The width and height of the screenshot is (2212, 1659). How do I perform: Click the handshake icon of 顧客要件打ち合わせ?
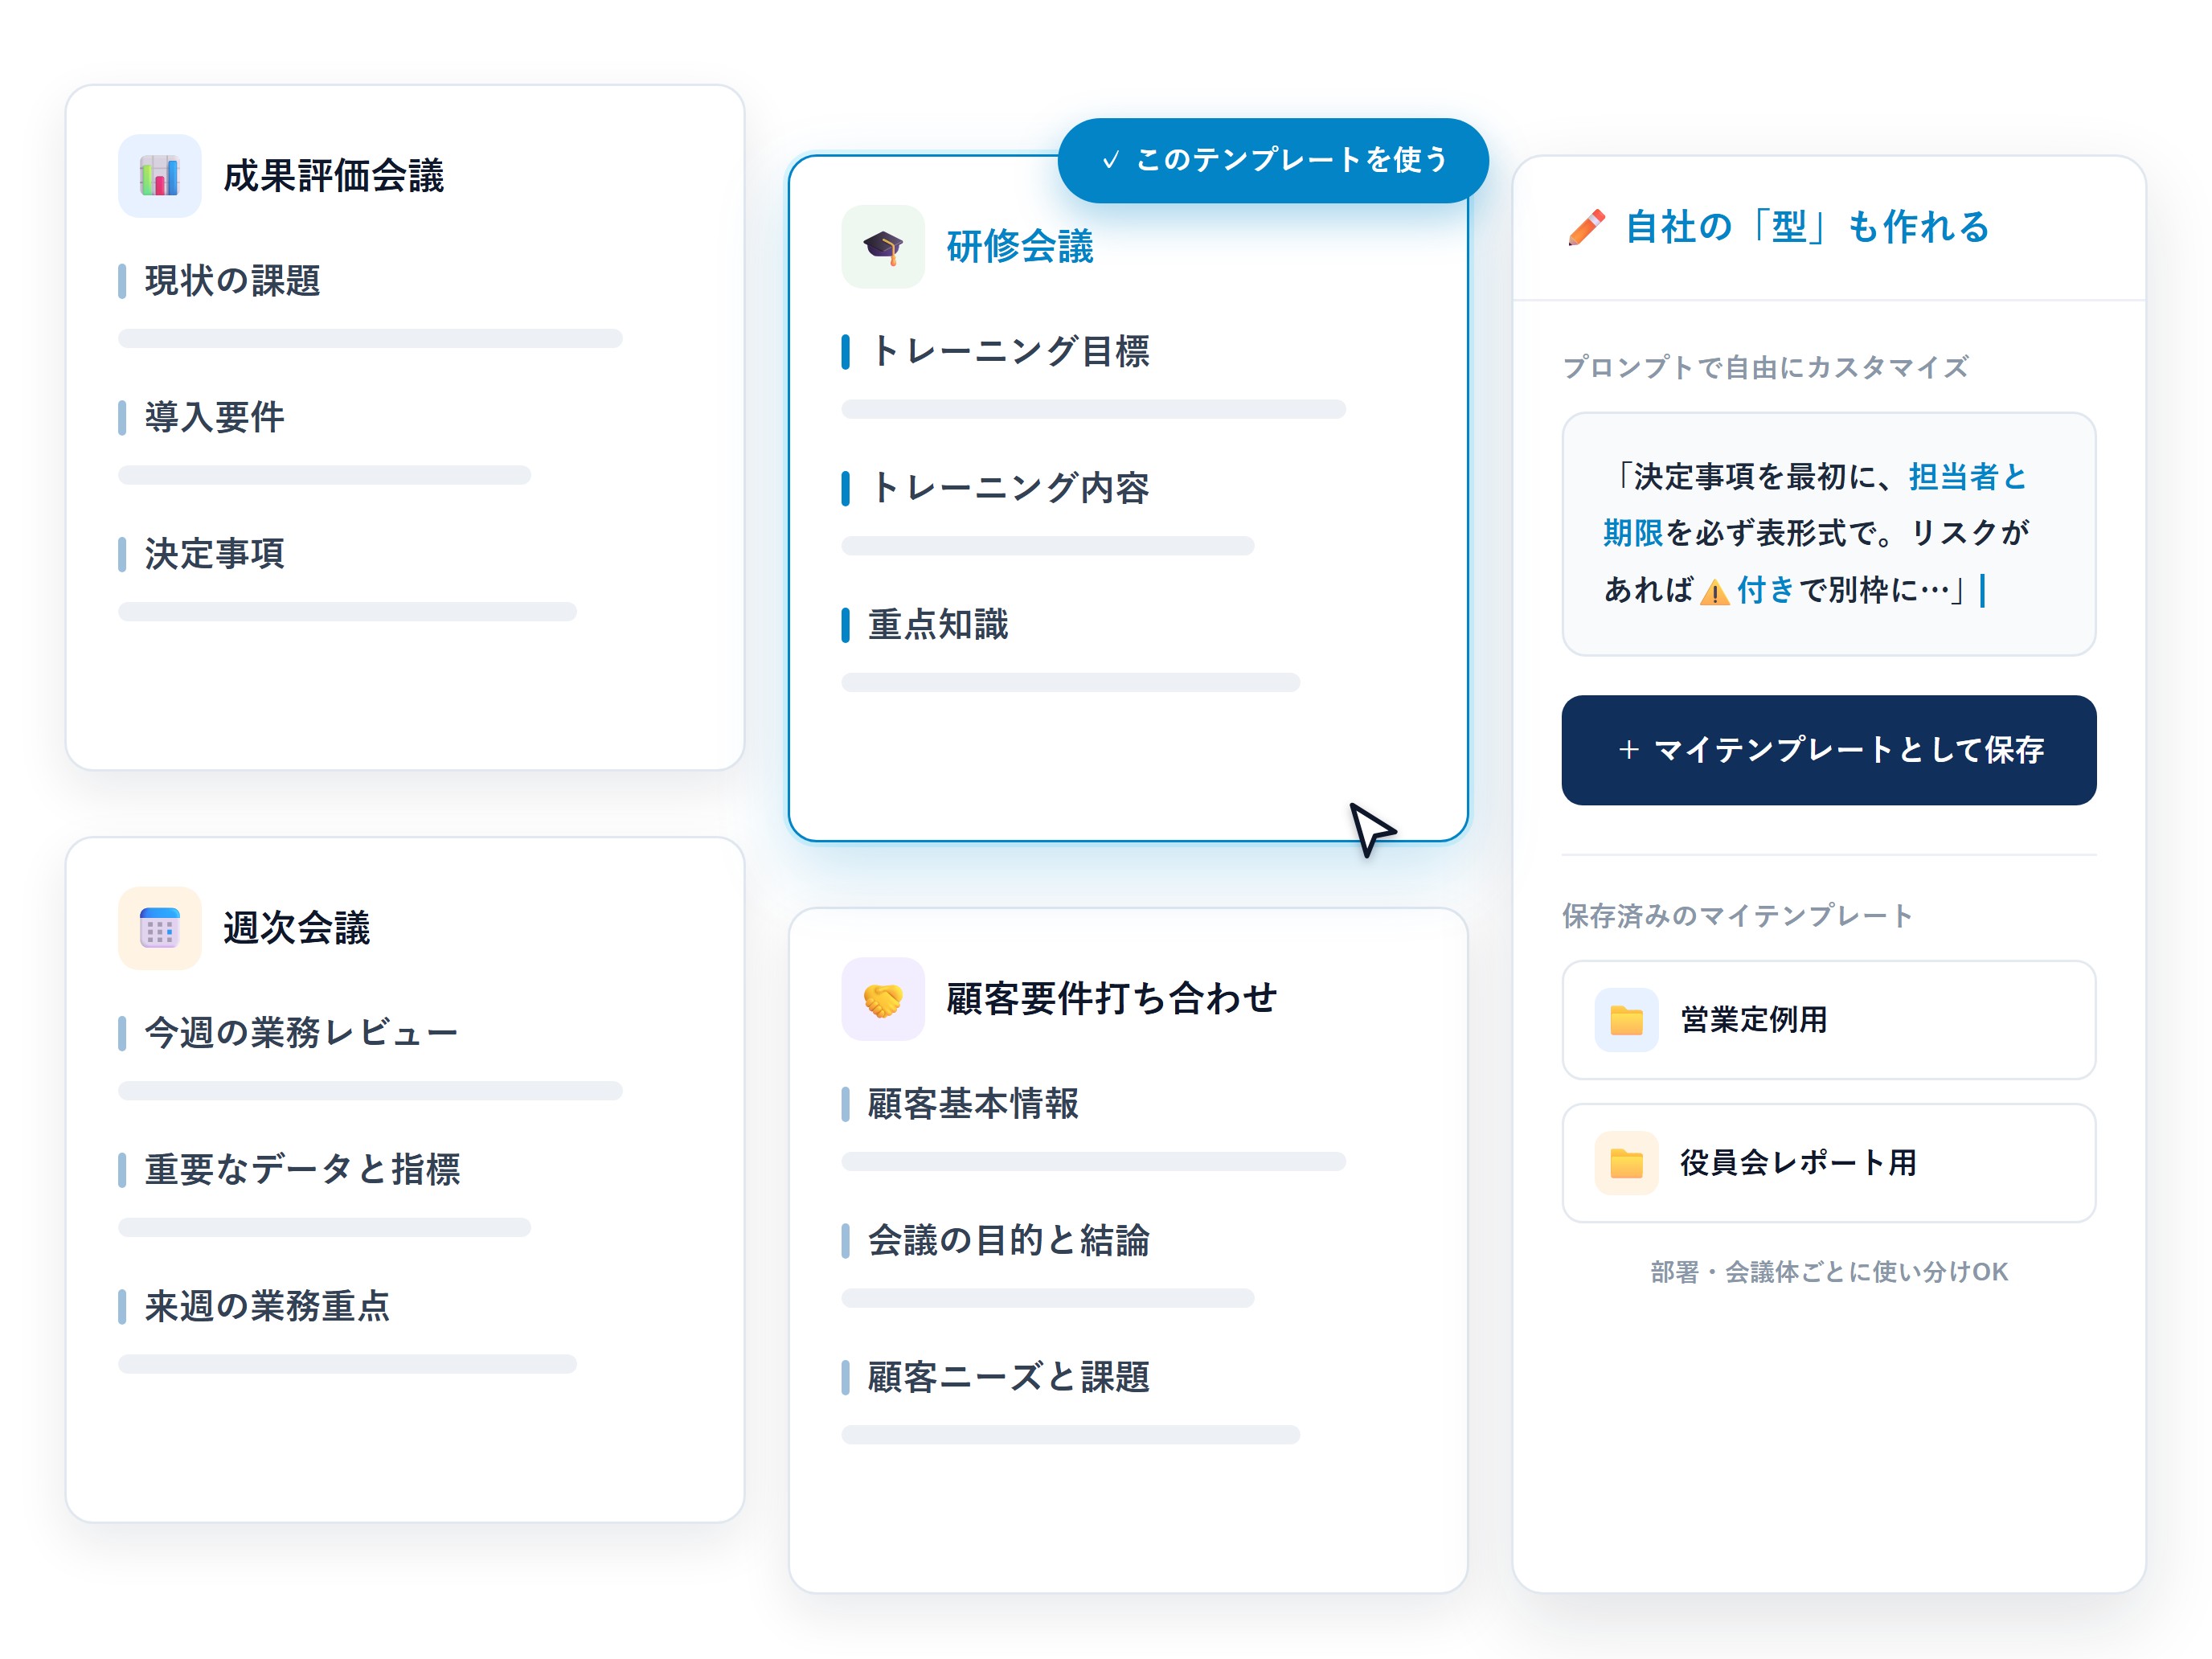[x=883, y=999]
